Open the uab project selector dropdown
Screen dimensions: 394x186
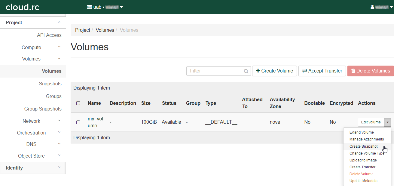[105, 7]
